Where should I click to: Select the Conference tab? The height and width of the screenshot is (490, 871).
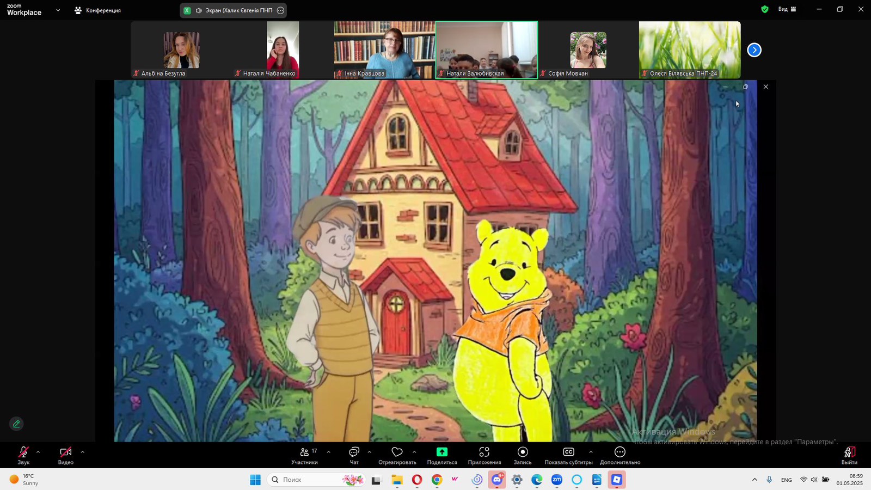click(x=98, y=10)
